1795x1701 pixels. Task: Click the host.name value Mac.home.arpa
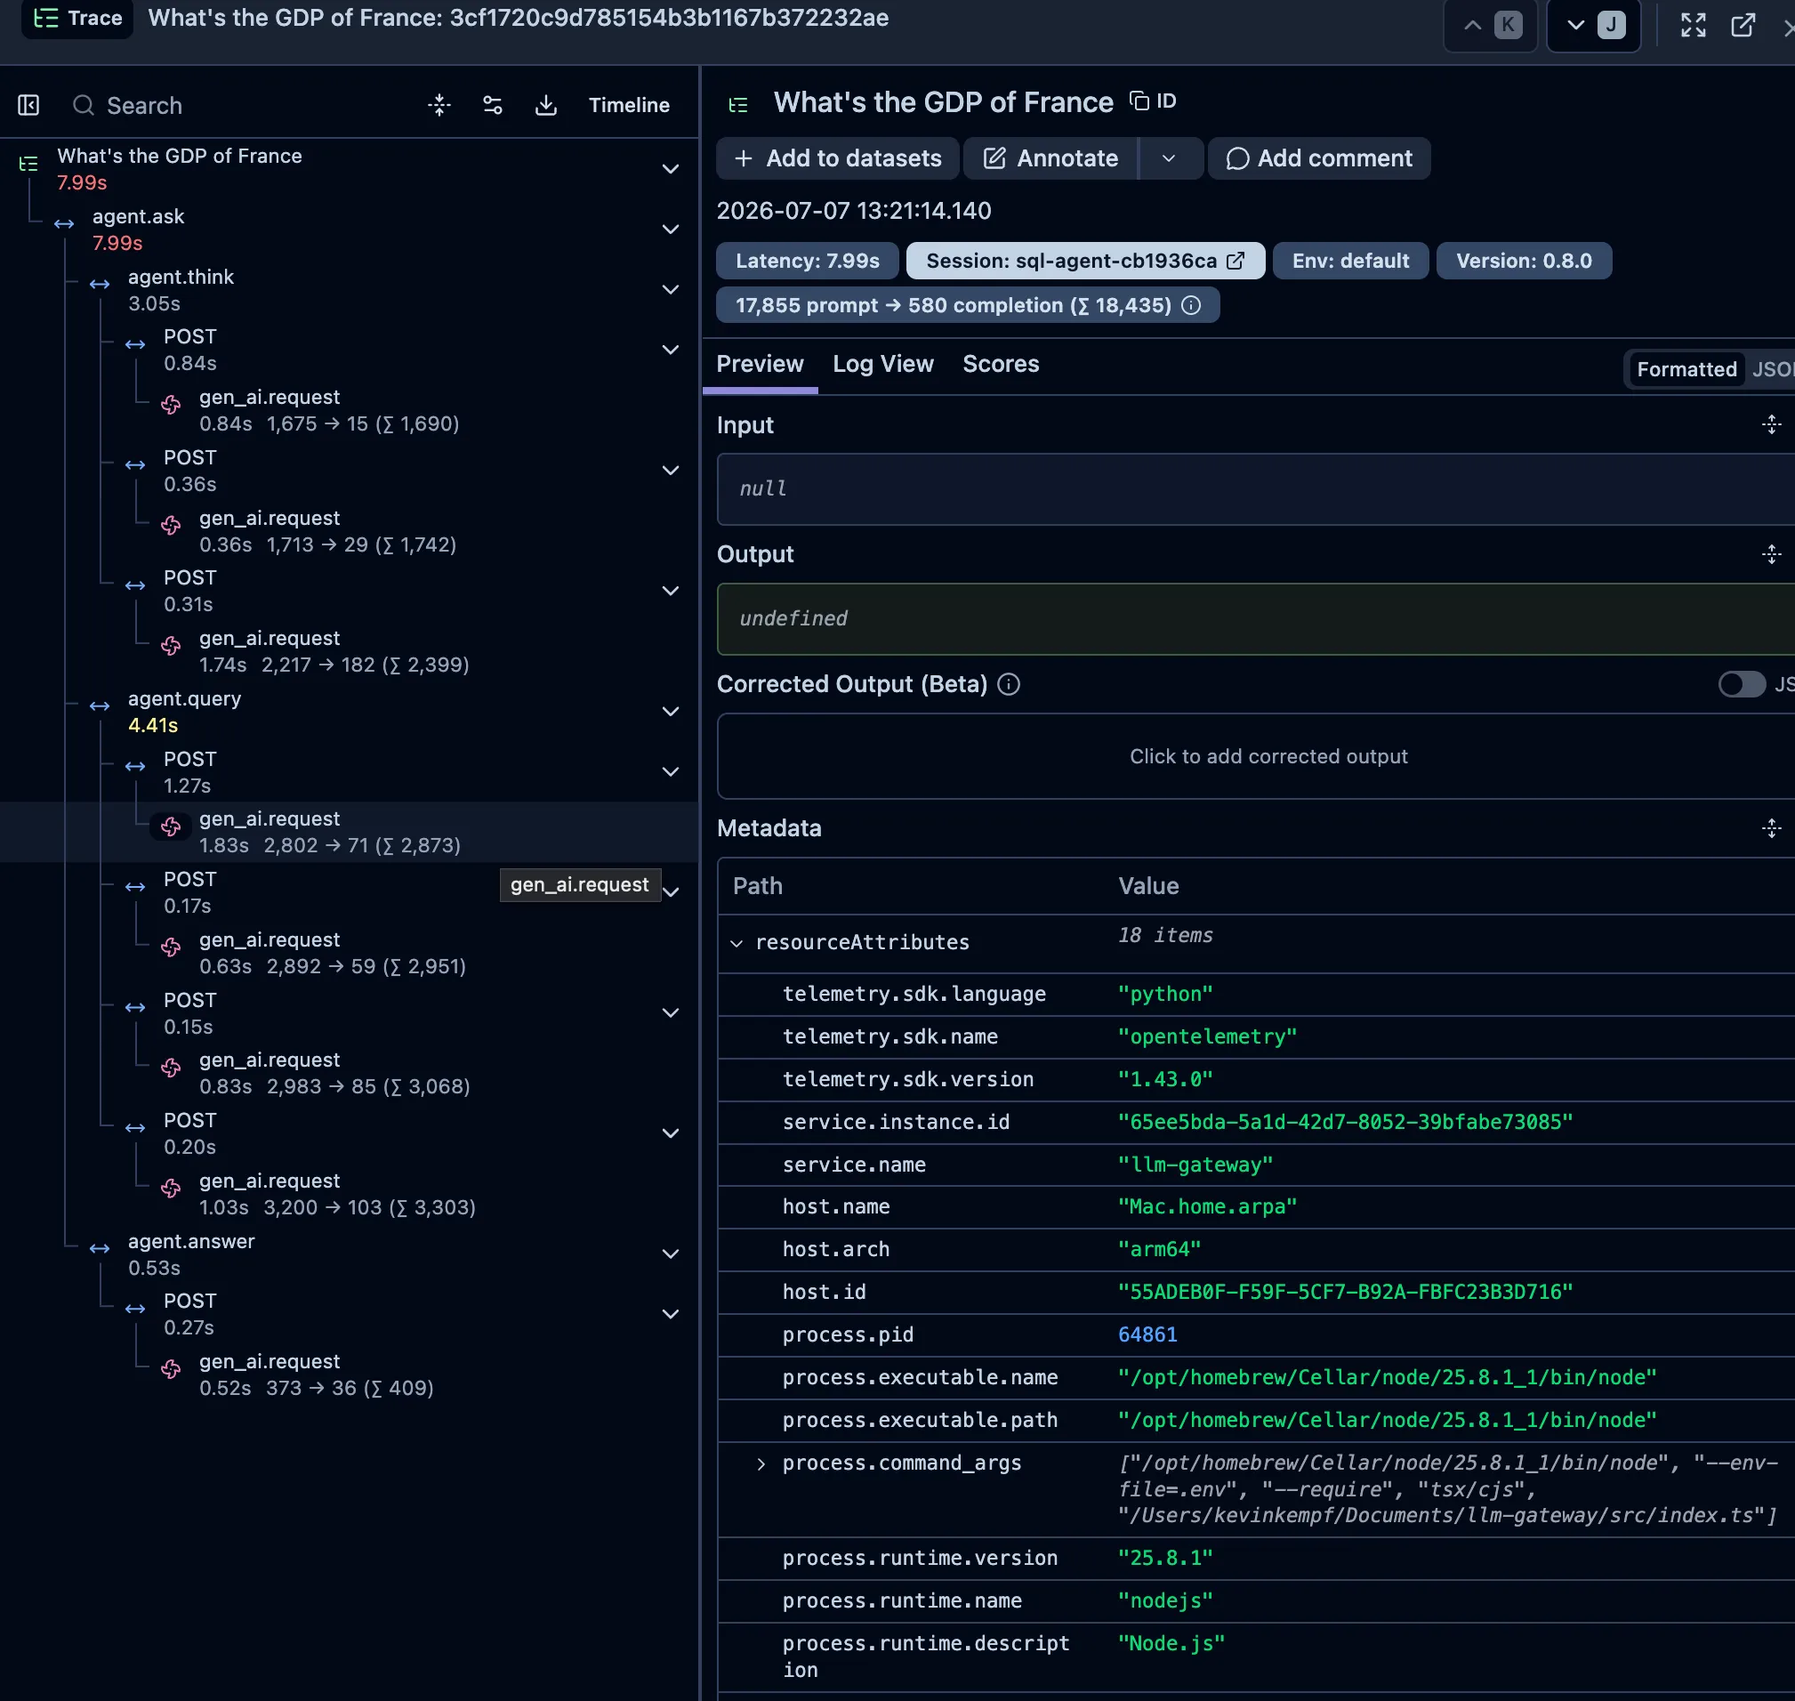(1208, 1208)
